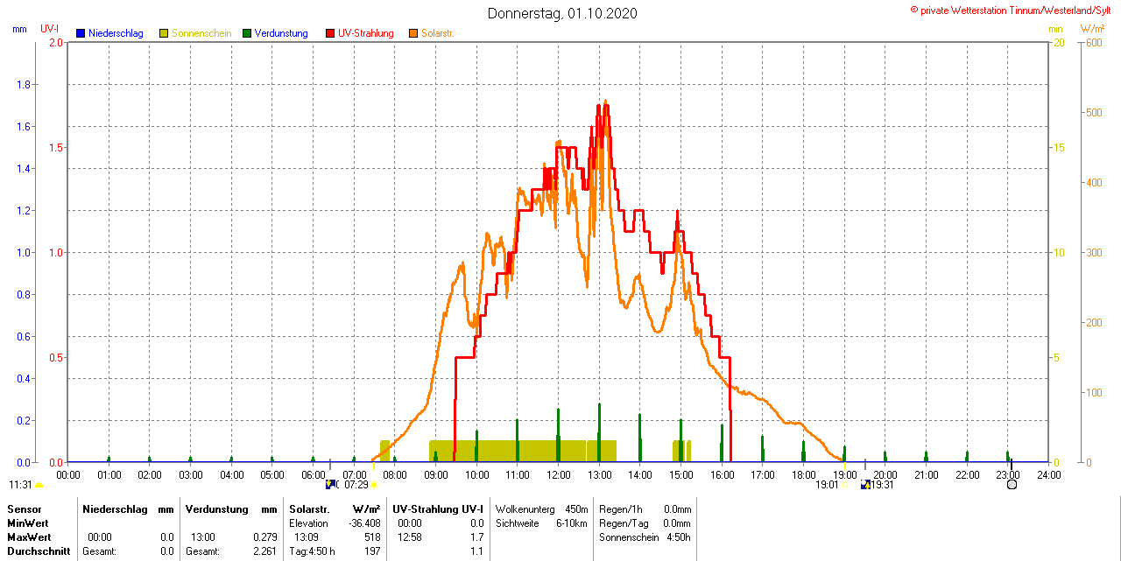Click the Verdunstung Gesamt value 2.261
The width and height of the screenshot is (1121, 561).
(264, 551)
